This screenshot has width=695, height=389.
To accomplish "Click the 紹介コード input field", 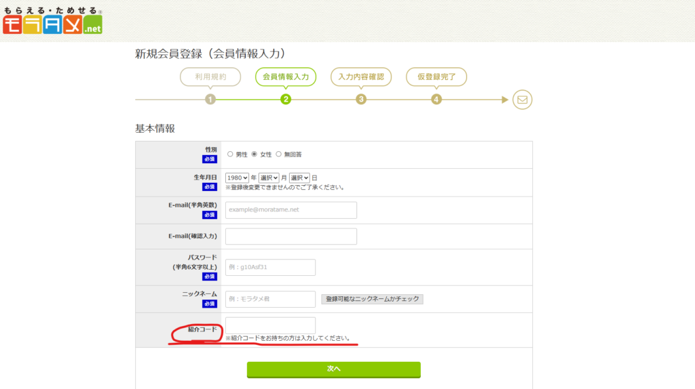I will point(270,325).
